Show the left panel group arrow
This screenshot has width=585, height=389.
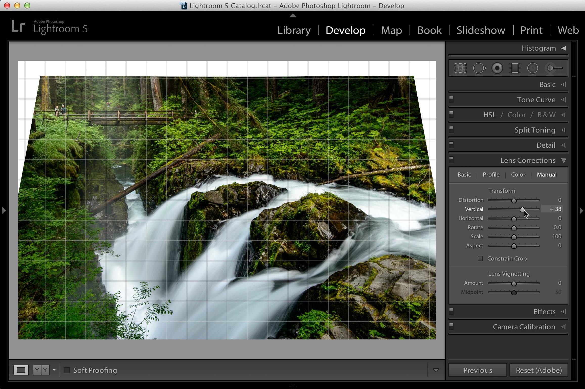(x=3, y=210)
